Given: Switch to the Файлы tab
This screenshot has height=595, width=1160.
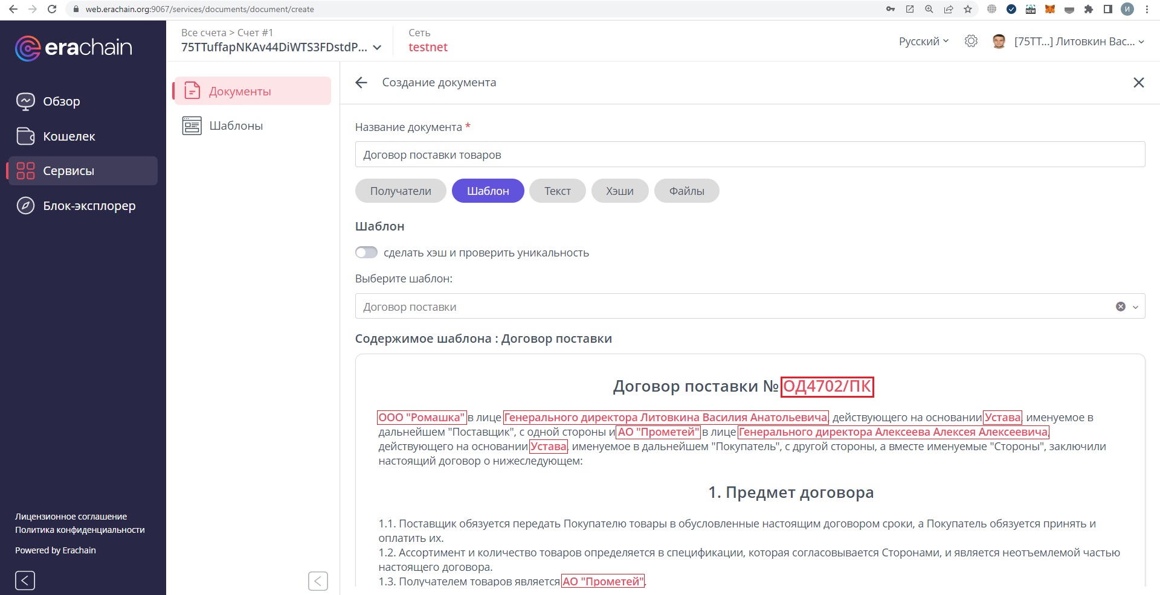Looking at the screenshot, I should pyautogui.click(x=686, y=191).
